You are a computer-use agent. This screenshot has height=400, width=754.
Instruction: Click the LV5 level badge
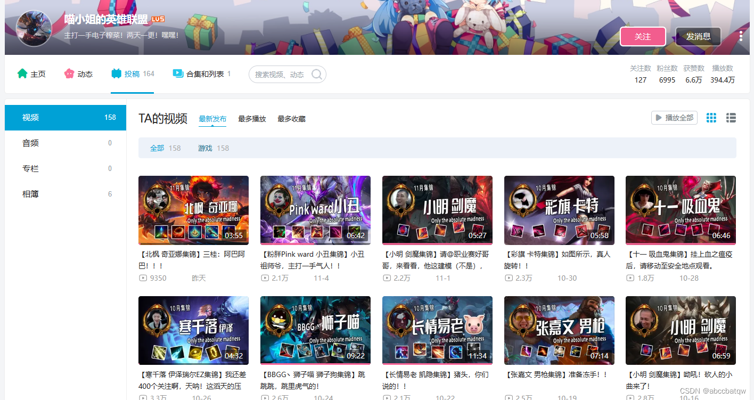158,19
